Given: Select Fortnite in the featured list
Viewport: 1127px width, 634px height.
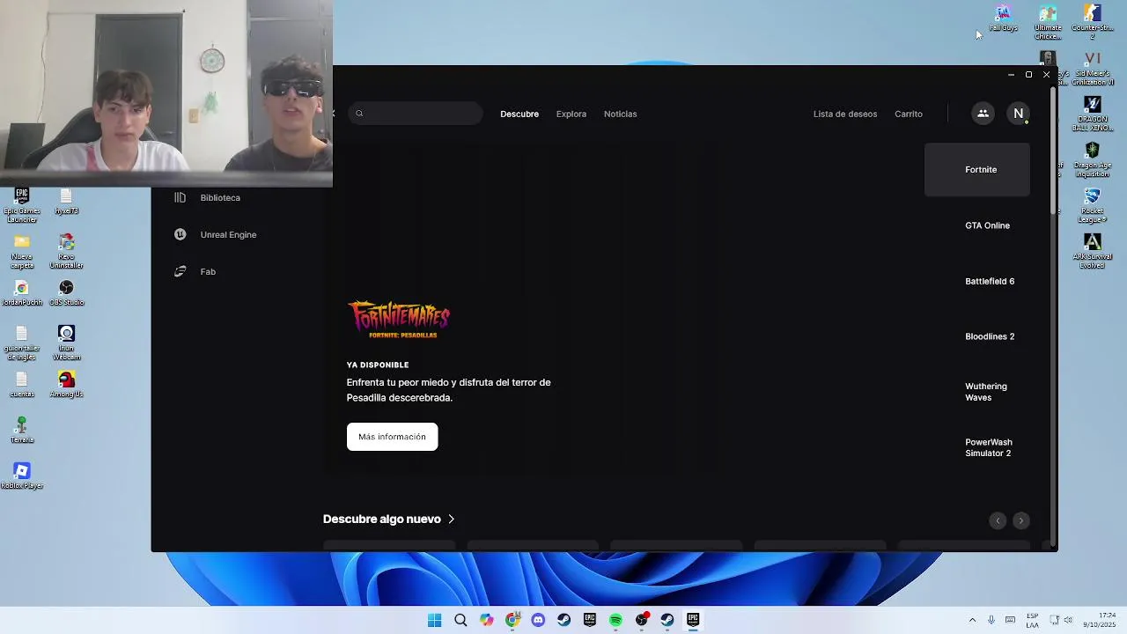Looking at the screenshot, I should point(977,170).
